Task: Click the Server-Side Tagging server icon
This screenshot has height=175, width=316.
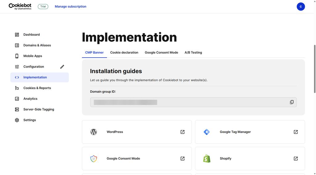Action: tap(17, 109)
